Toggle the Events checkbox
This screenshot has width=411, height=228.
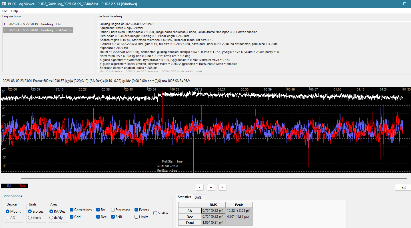coord(142,210)
